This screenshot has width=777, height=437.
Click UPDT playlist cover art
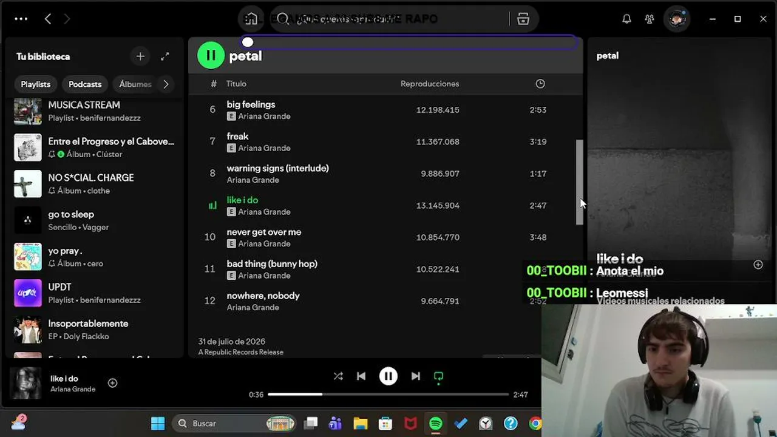point(28,293)
